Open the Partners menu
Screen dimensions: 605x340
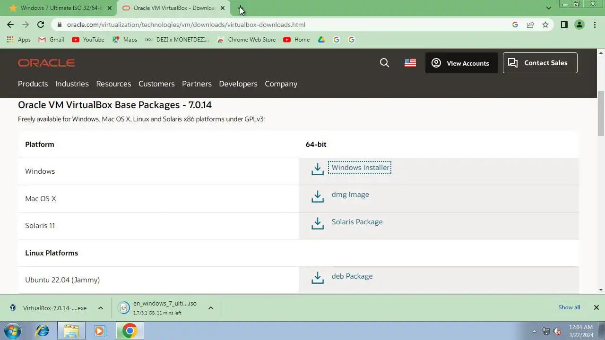[197, 84]
